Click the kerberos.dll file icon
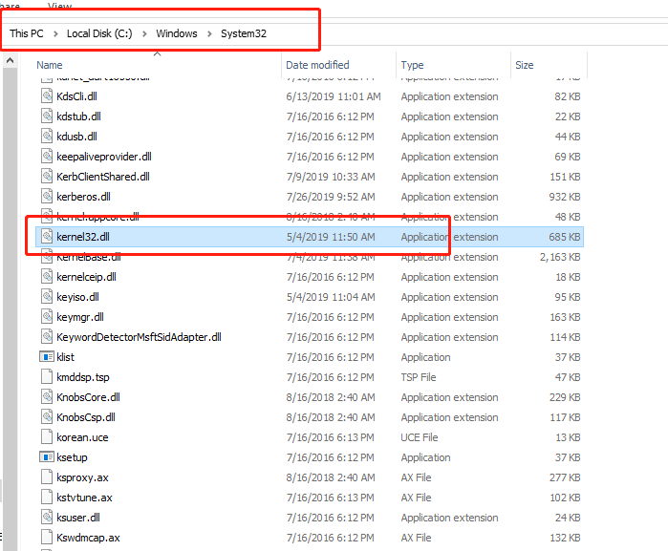This screenshot has height=551, width=668. click(x=47, y=196)
